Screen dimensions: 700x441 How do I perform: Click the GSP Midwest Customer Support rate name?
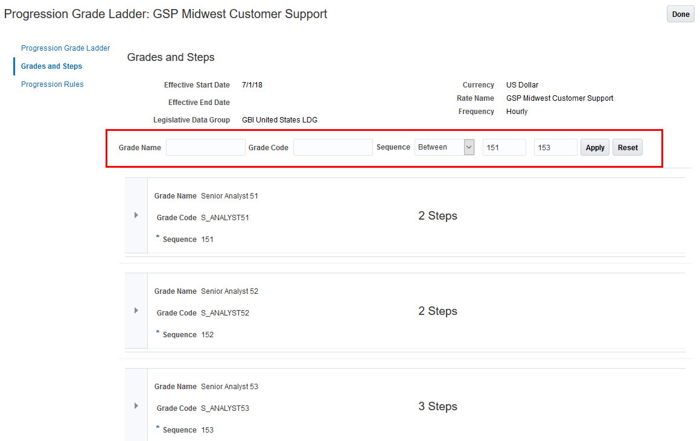(x=559, y=98)
